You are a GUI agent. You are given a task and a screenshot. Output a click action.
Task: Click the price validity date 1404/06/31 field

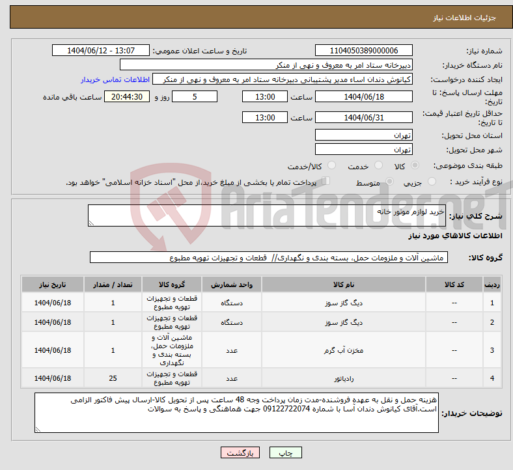pos(363,117)
